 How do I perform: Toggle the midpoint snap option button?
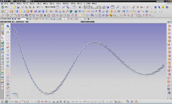point(66,19)
